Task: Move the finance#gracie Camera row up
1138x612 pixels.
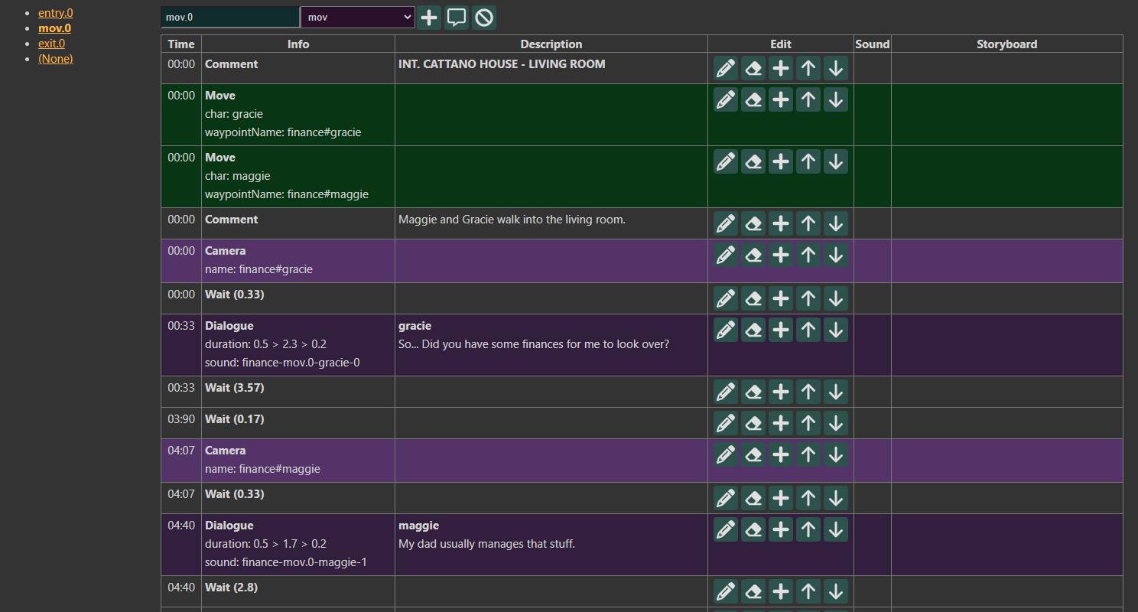Action: tap(808, 255)
